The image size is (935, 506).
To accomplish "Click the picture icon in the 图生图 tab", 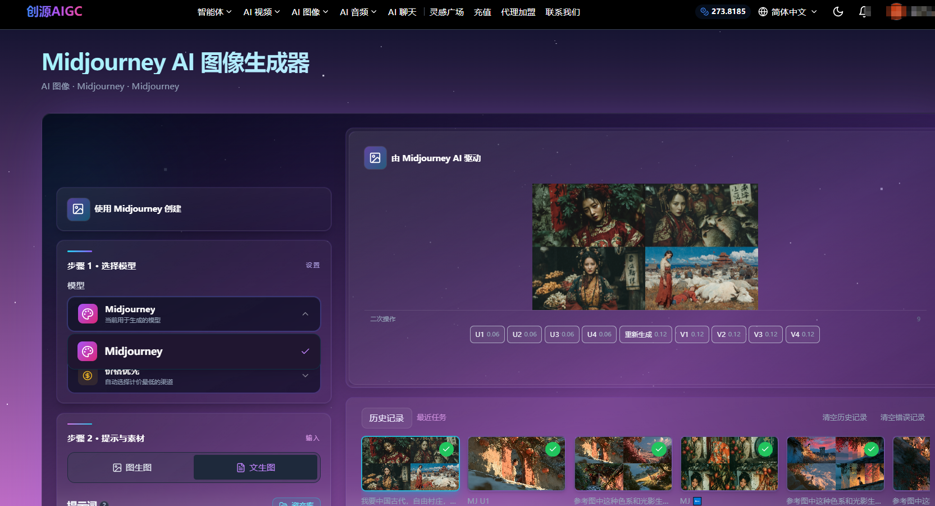I will (x=117, y=468).
